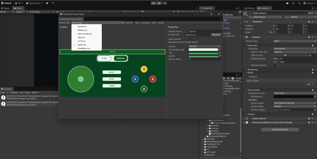Click the Rename button
Image resolution: width=317 pixels, height=159 pixels.
pos(216,35)
